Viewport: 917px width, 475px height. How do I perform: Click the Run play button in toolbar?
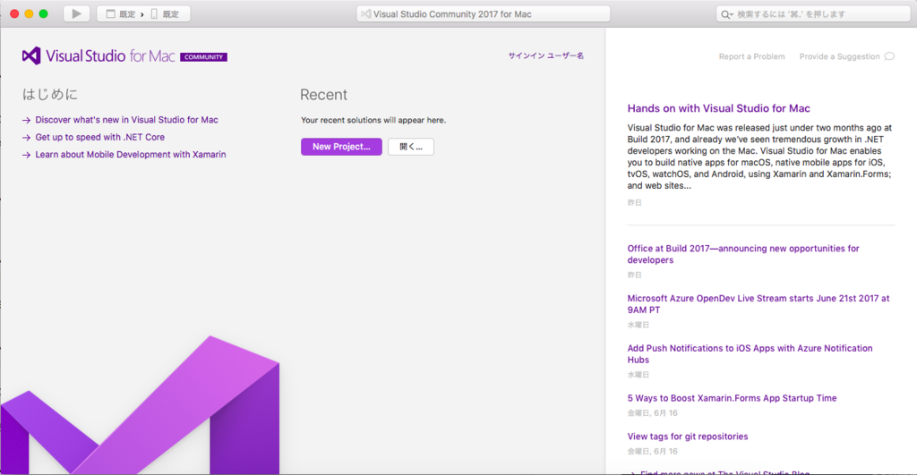[x=77, y=13]
